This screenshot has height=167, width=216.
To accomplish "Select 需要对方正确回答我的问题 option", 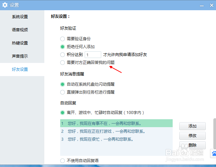I will tap(63, 63).
